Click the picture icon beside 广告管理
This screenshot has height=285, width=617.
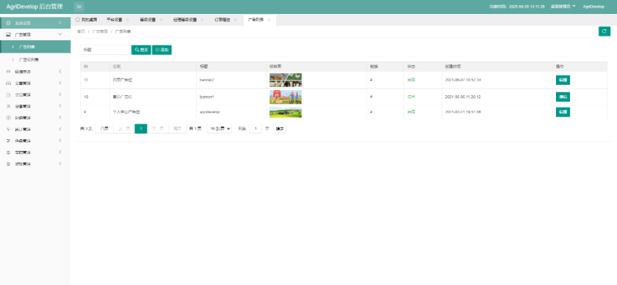pyautogui.click(x=9, y=34)
